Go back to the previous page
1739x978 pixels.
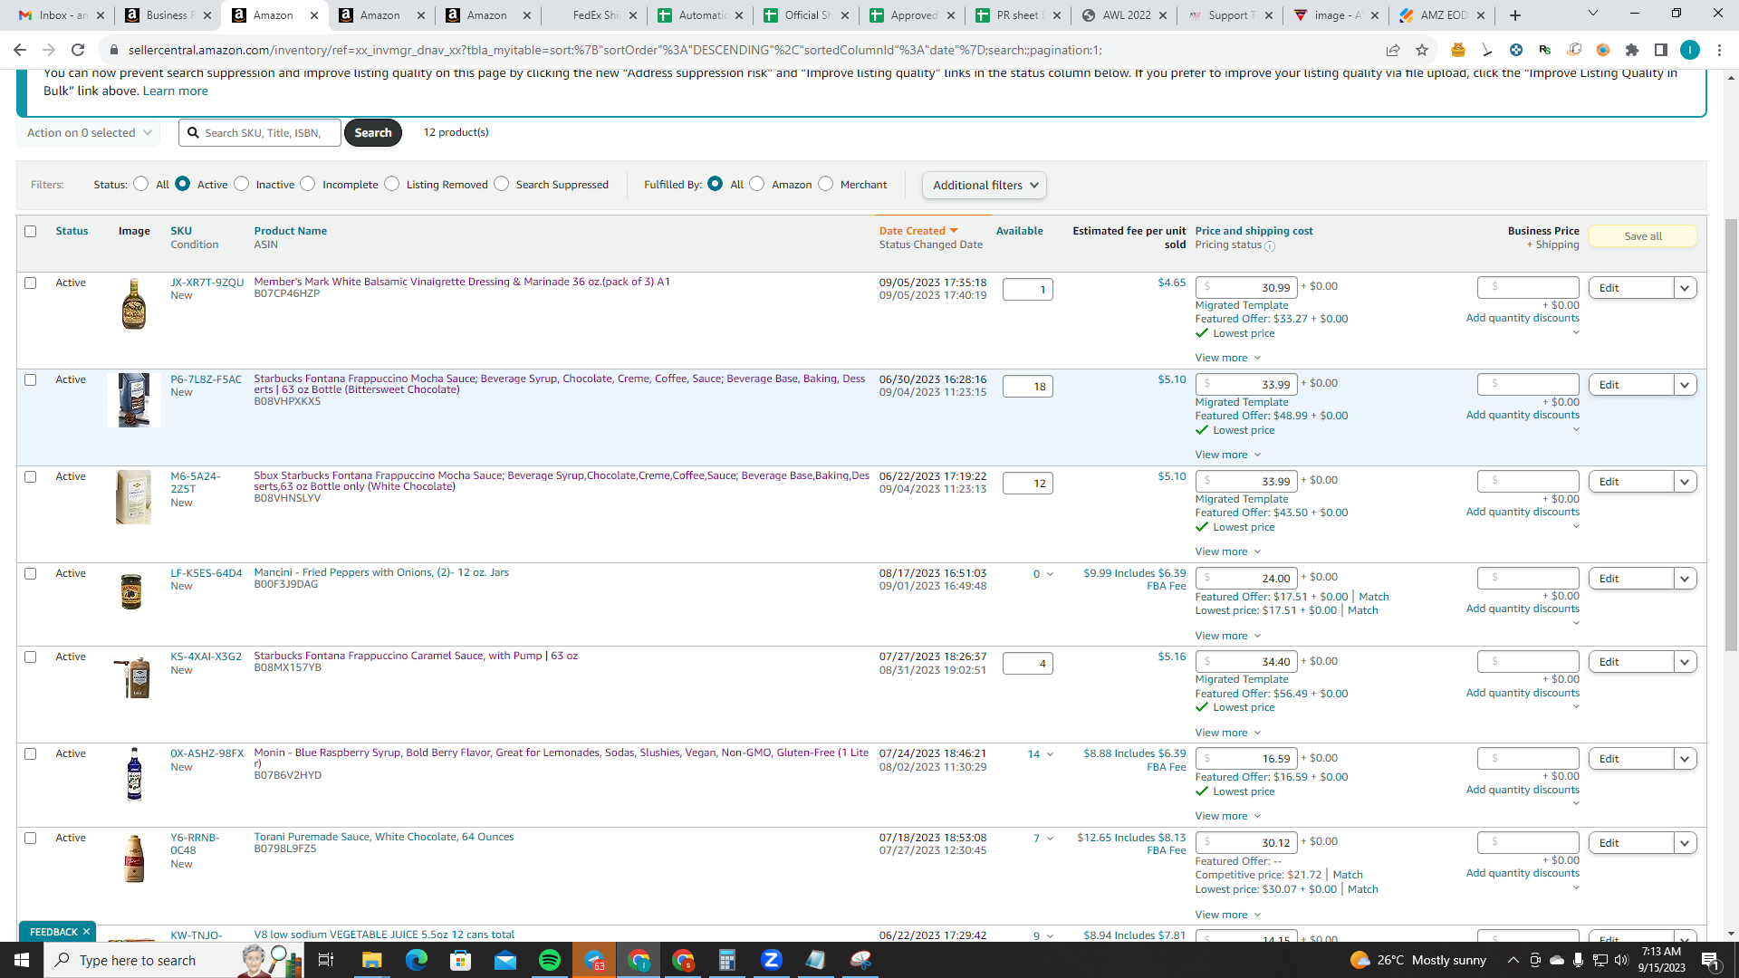coord(20,50)
